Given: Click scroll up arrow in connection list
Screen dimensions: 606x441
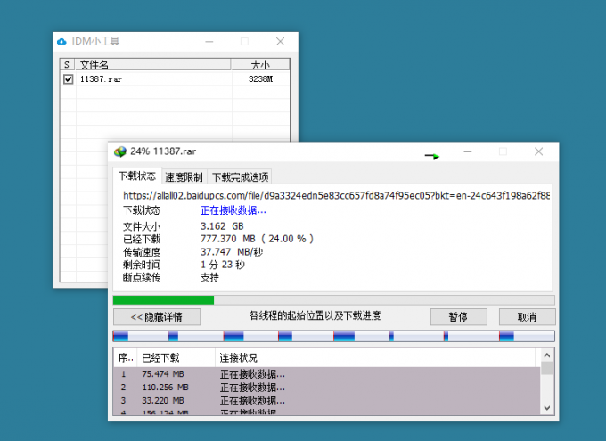Looking at the screenshot, I should 547,355.
